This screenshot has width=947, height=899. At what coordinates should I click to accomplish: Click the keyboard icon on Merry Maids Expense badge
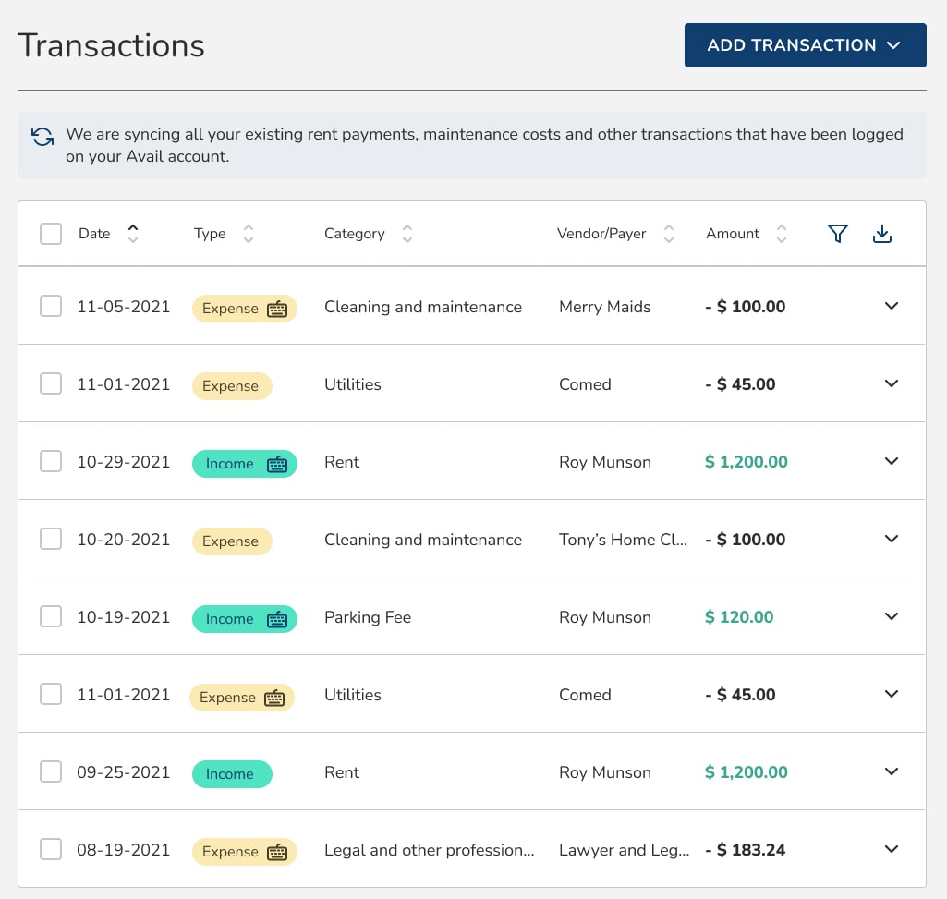[277, 309]
